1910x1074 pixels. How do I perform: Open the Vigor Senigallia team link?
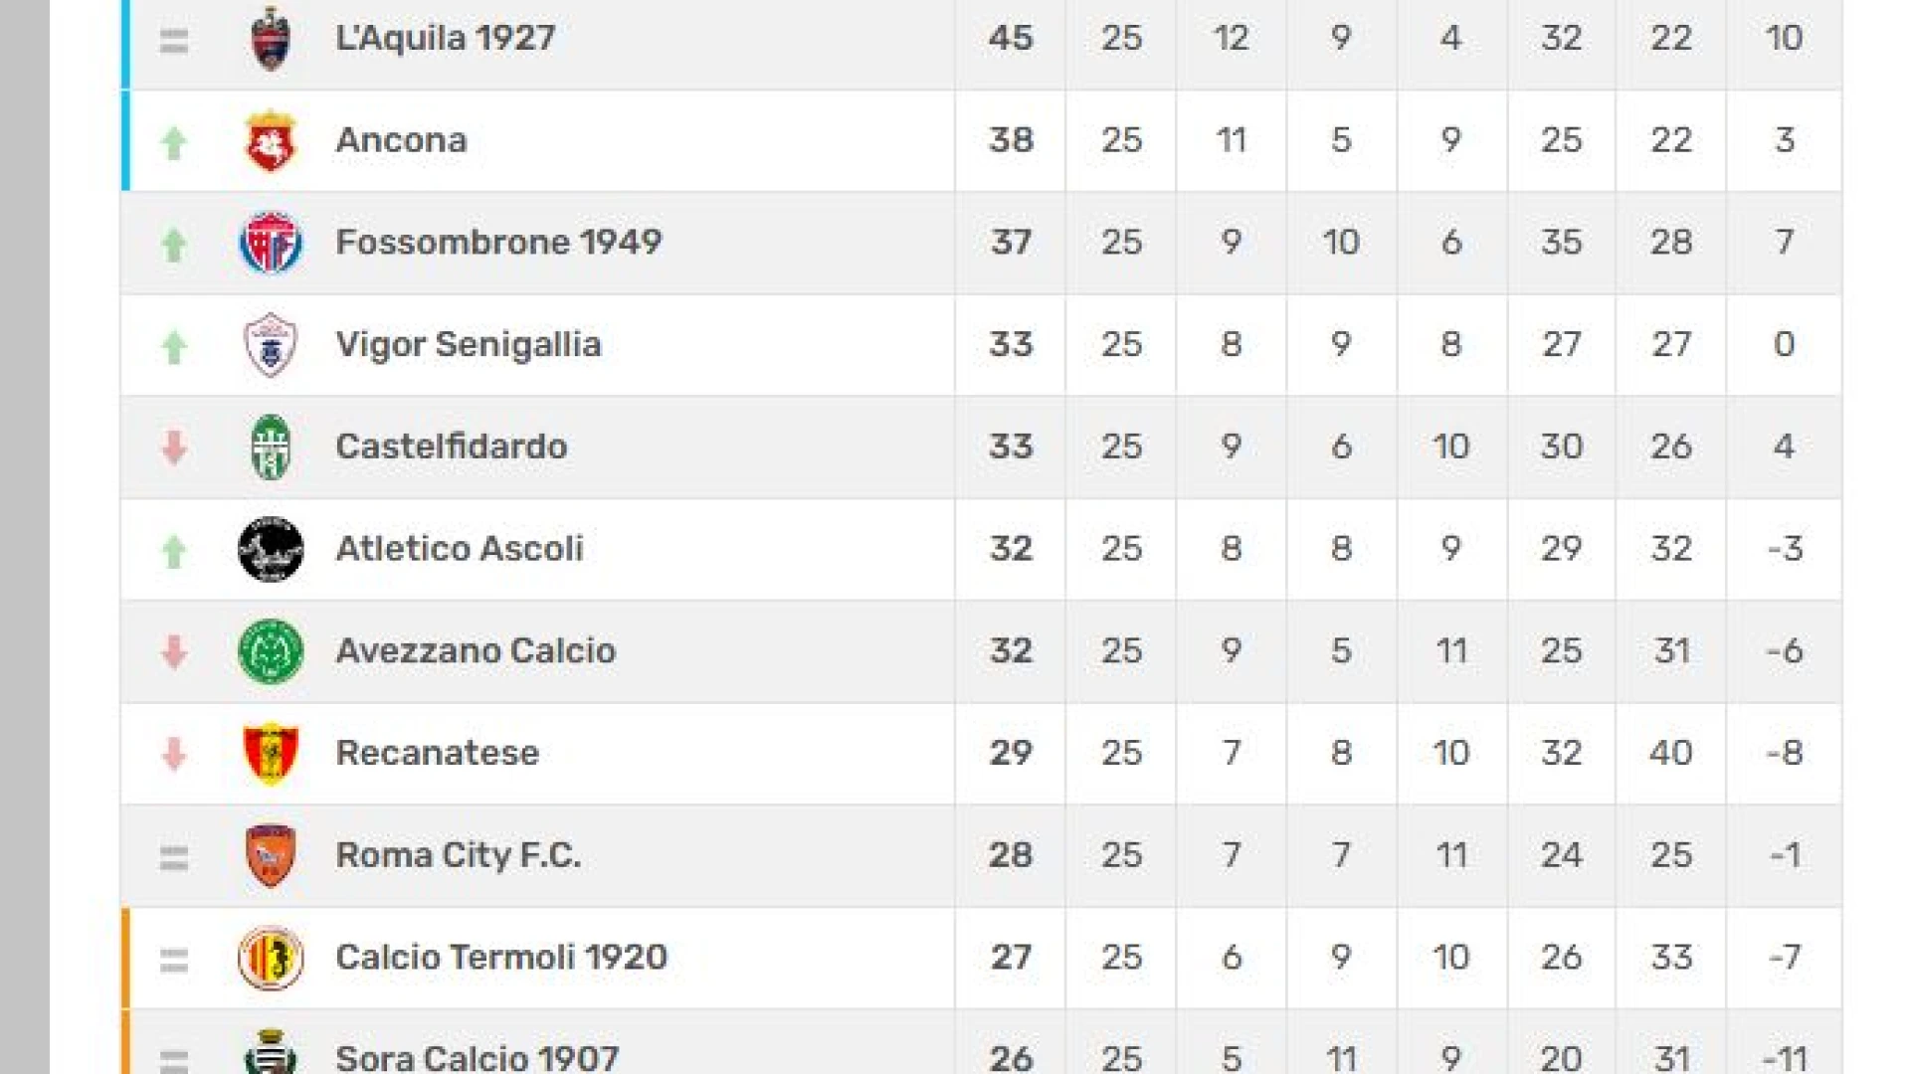469,344
